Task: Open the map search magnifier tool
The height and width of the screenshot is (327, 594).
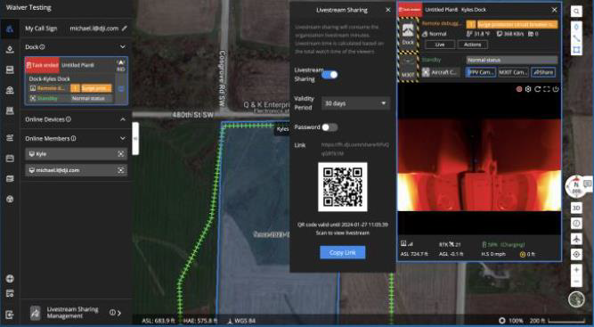Action: pyautogui.click(x=576, y=12)
